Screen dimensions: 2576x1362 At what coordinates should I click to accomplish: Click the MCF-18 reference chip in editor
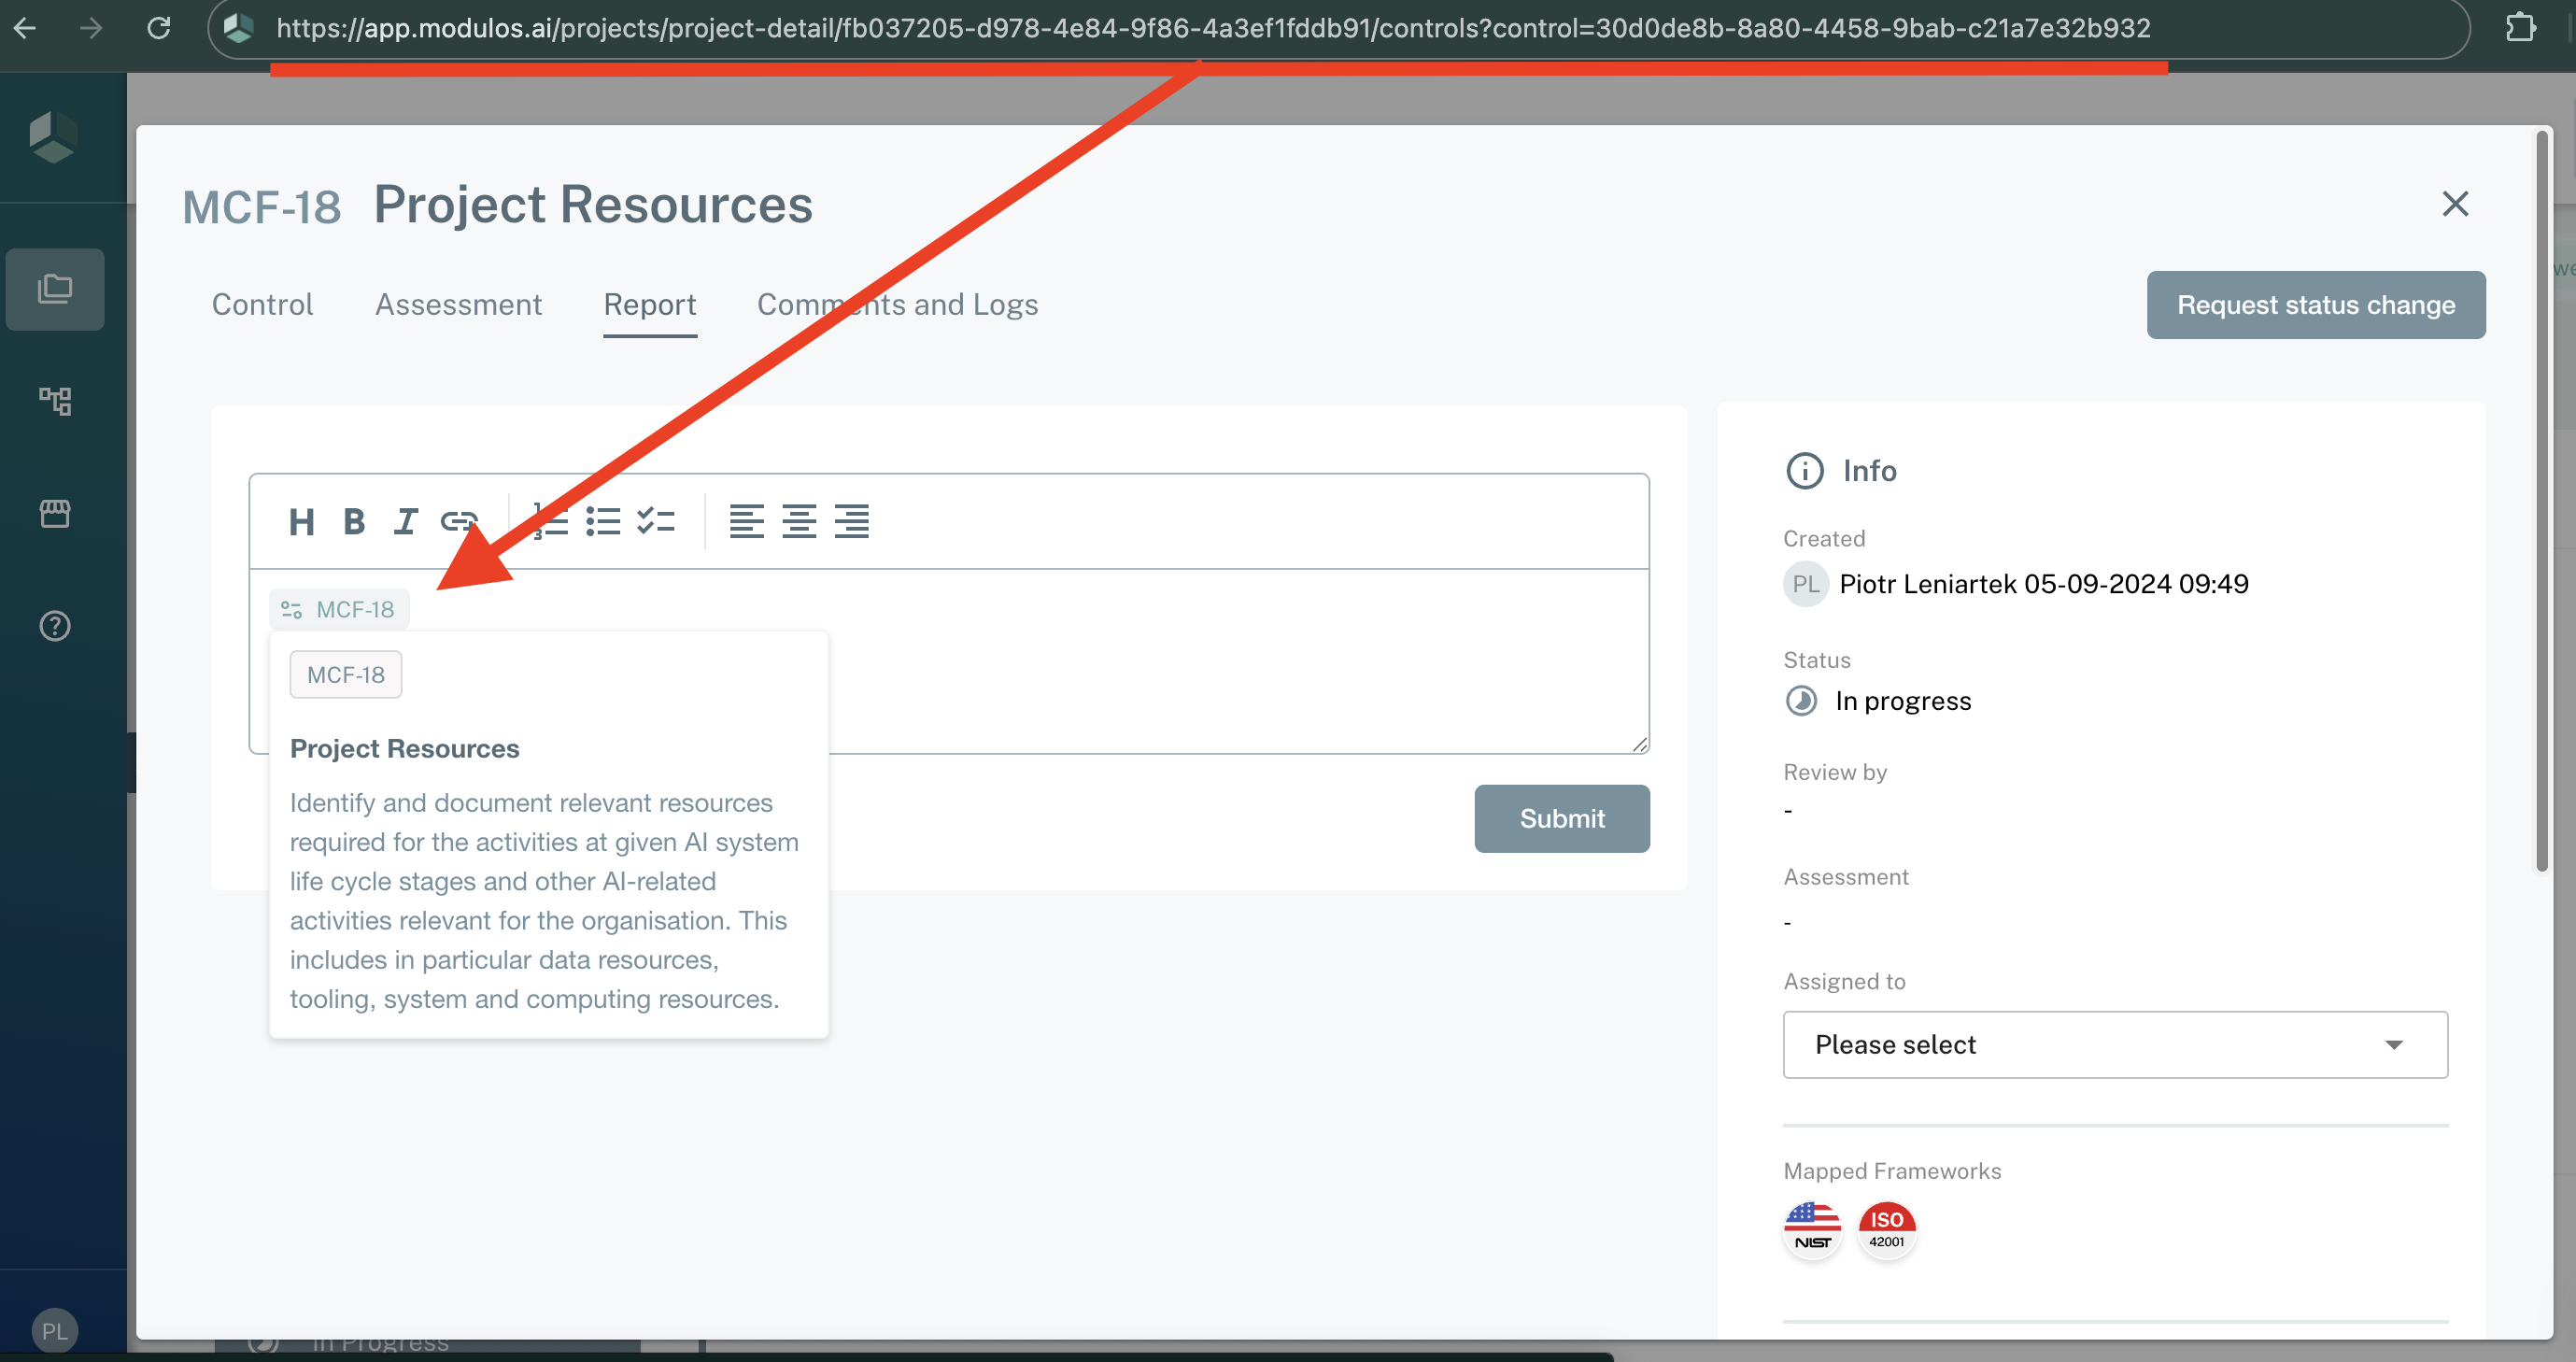[339, 609]
